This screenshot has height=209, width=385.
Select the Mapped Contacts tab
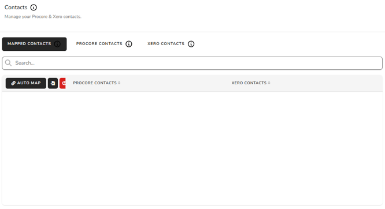[34, 44]
